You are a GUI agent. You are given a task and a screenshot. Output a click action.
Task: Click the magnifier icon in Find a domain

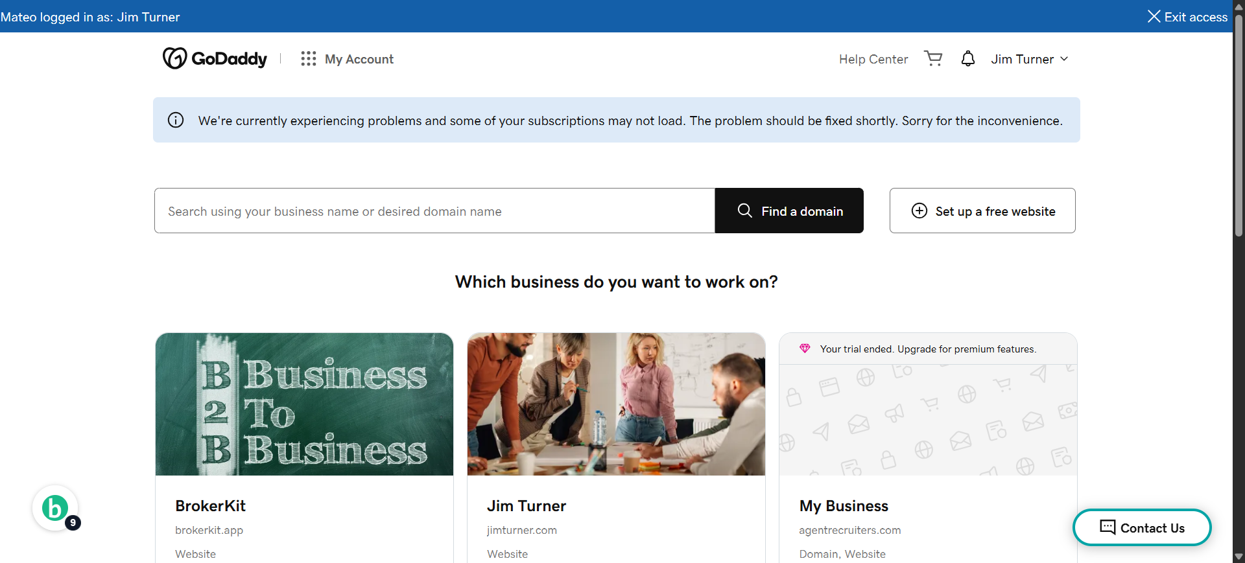(745, 211)
